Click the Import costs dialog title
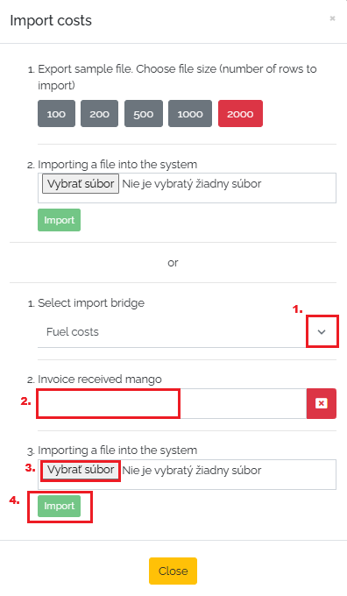 pos(51,20)
